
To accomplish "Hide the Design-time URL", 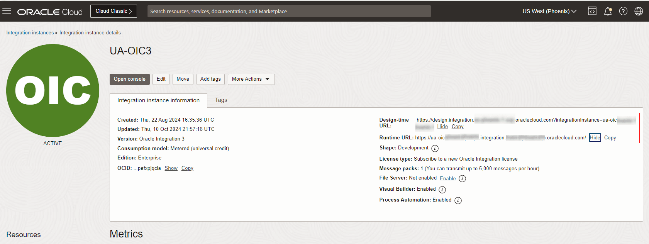I will tap(442, 127).
